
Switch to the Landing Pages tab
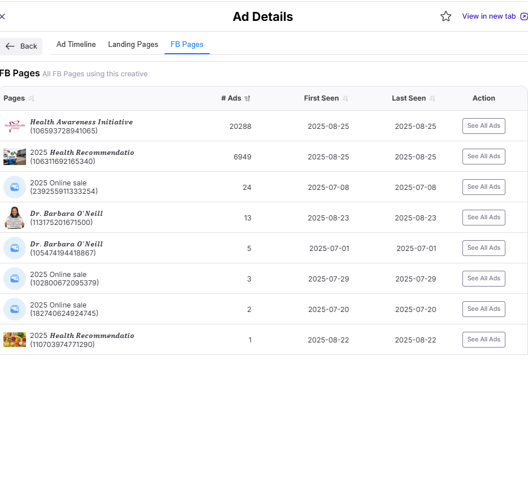(133, 45)
